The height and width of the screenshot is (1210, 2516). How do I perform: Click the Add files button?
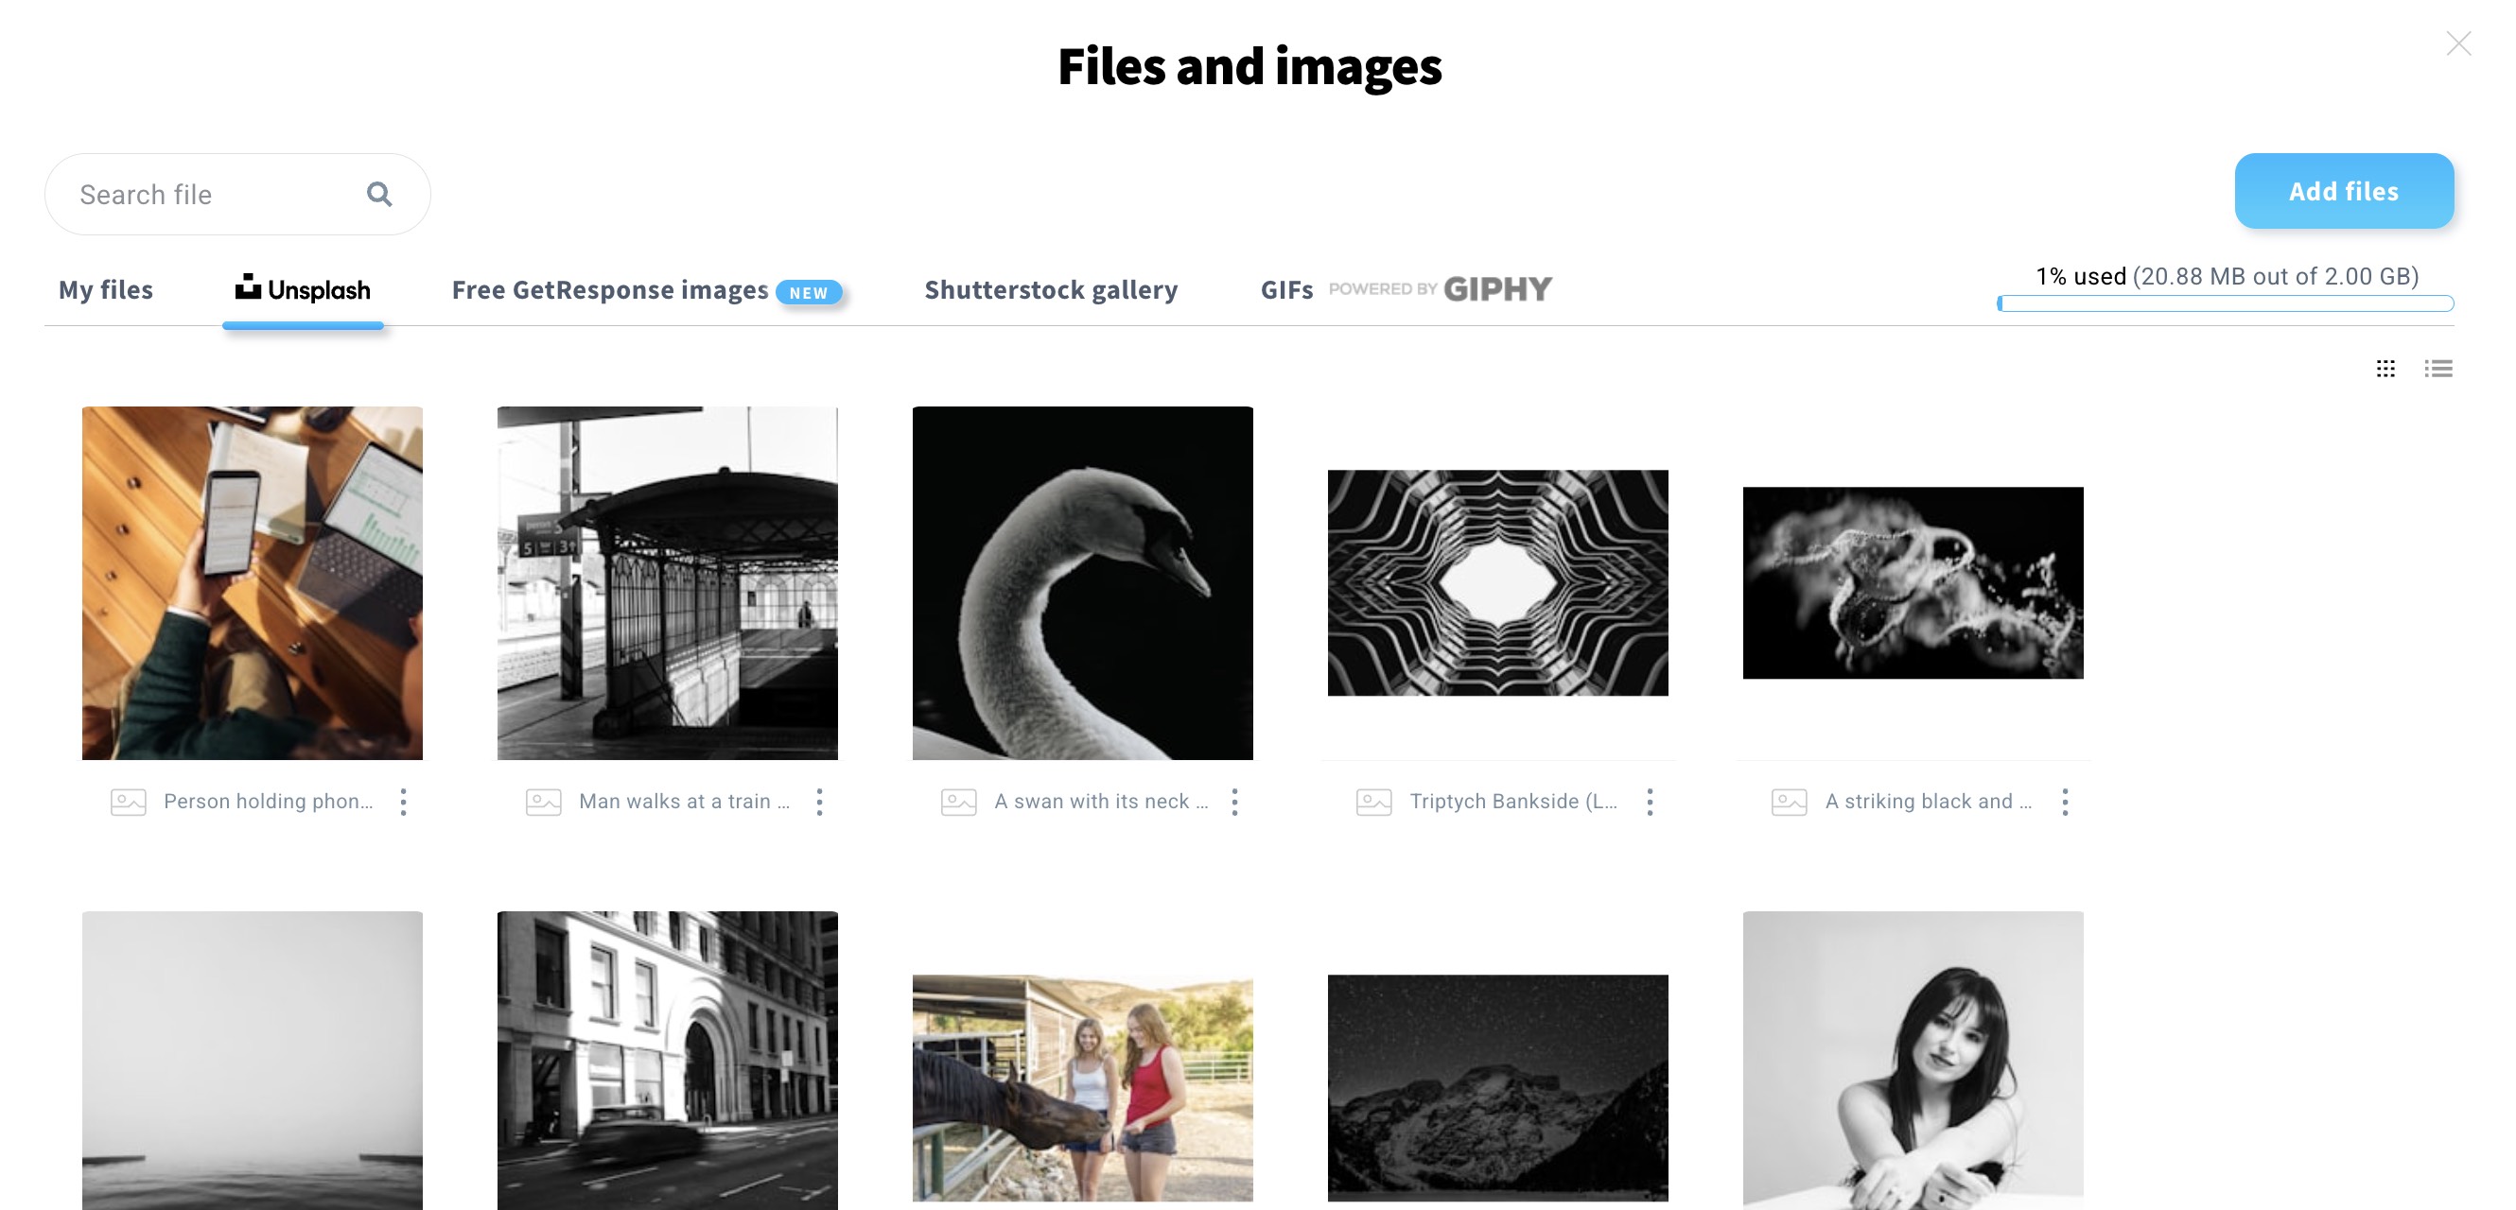2345,191
